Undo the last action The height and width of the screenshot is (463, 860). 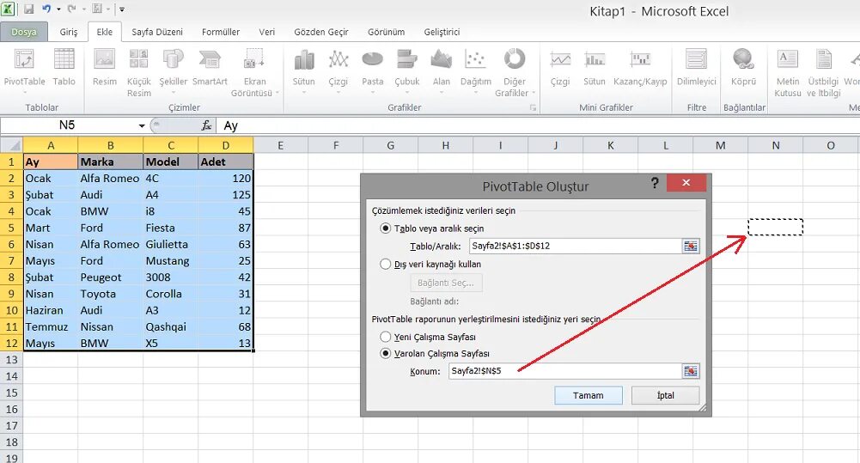46,9
